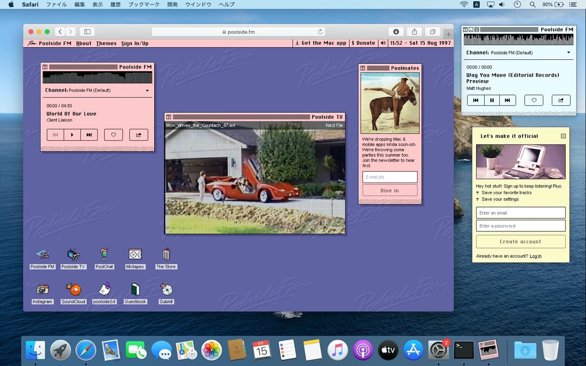The height and width of the screenshot is (366, 586).
Task: Click the Dive in button
Action: click(390, 190)
